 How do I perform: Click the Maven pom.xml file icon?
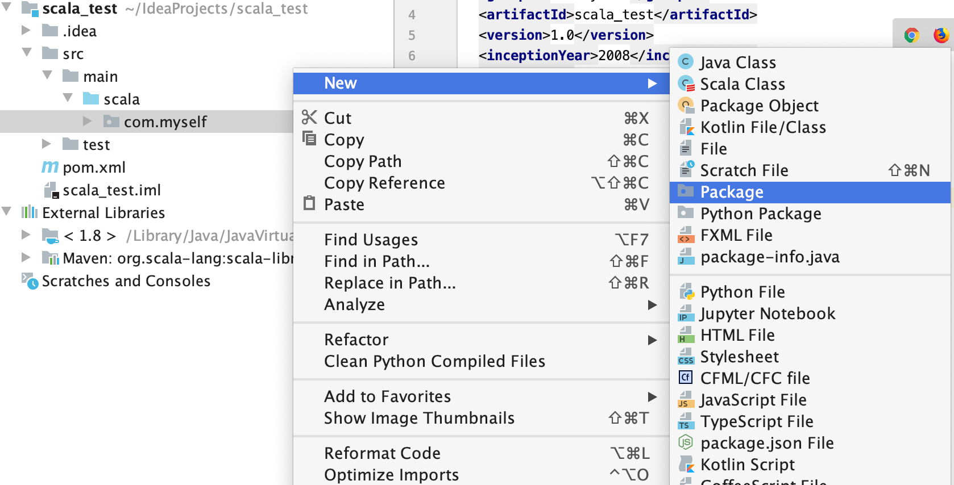pyautogui.click(x=50, y=168)
